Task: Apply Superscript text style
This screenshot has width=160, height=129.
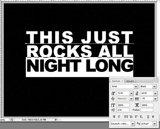Action: [x=136, y=117]
